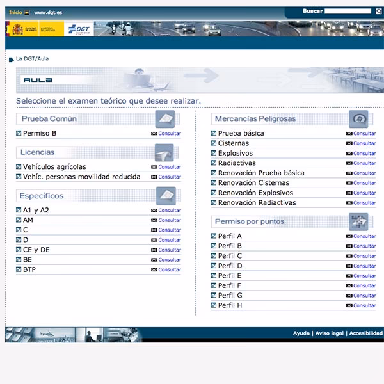Open Consultar for Vehículos agrícolas

[170, 167]
